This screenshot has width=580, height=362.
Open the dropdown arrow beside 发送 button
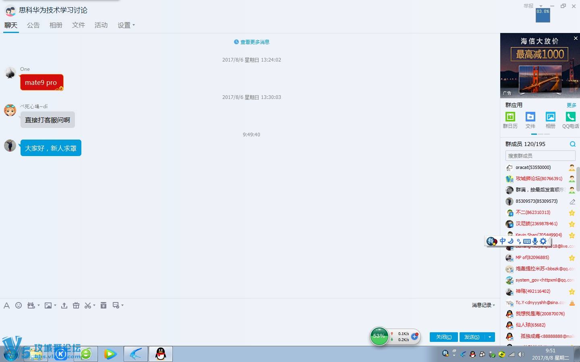(490, 337)
